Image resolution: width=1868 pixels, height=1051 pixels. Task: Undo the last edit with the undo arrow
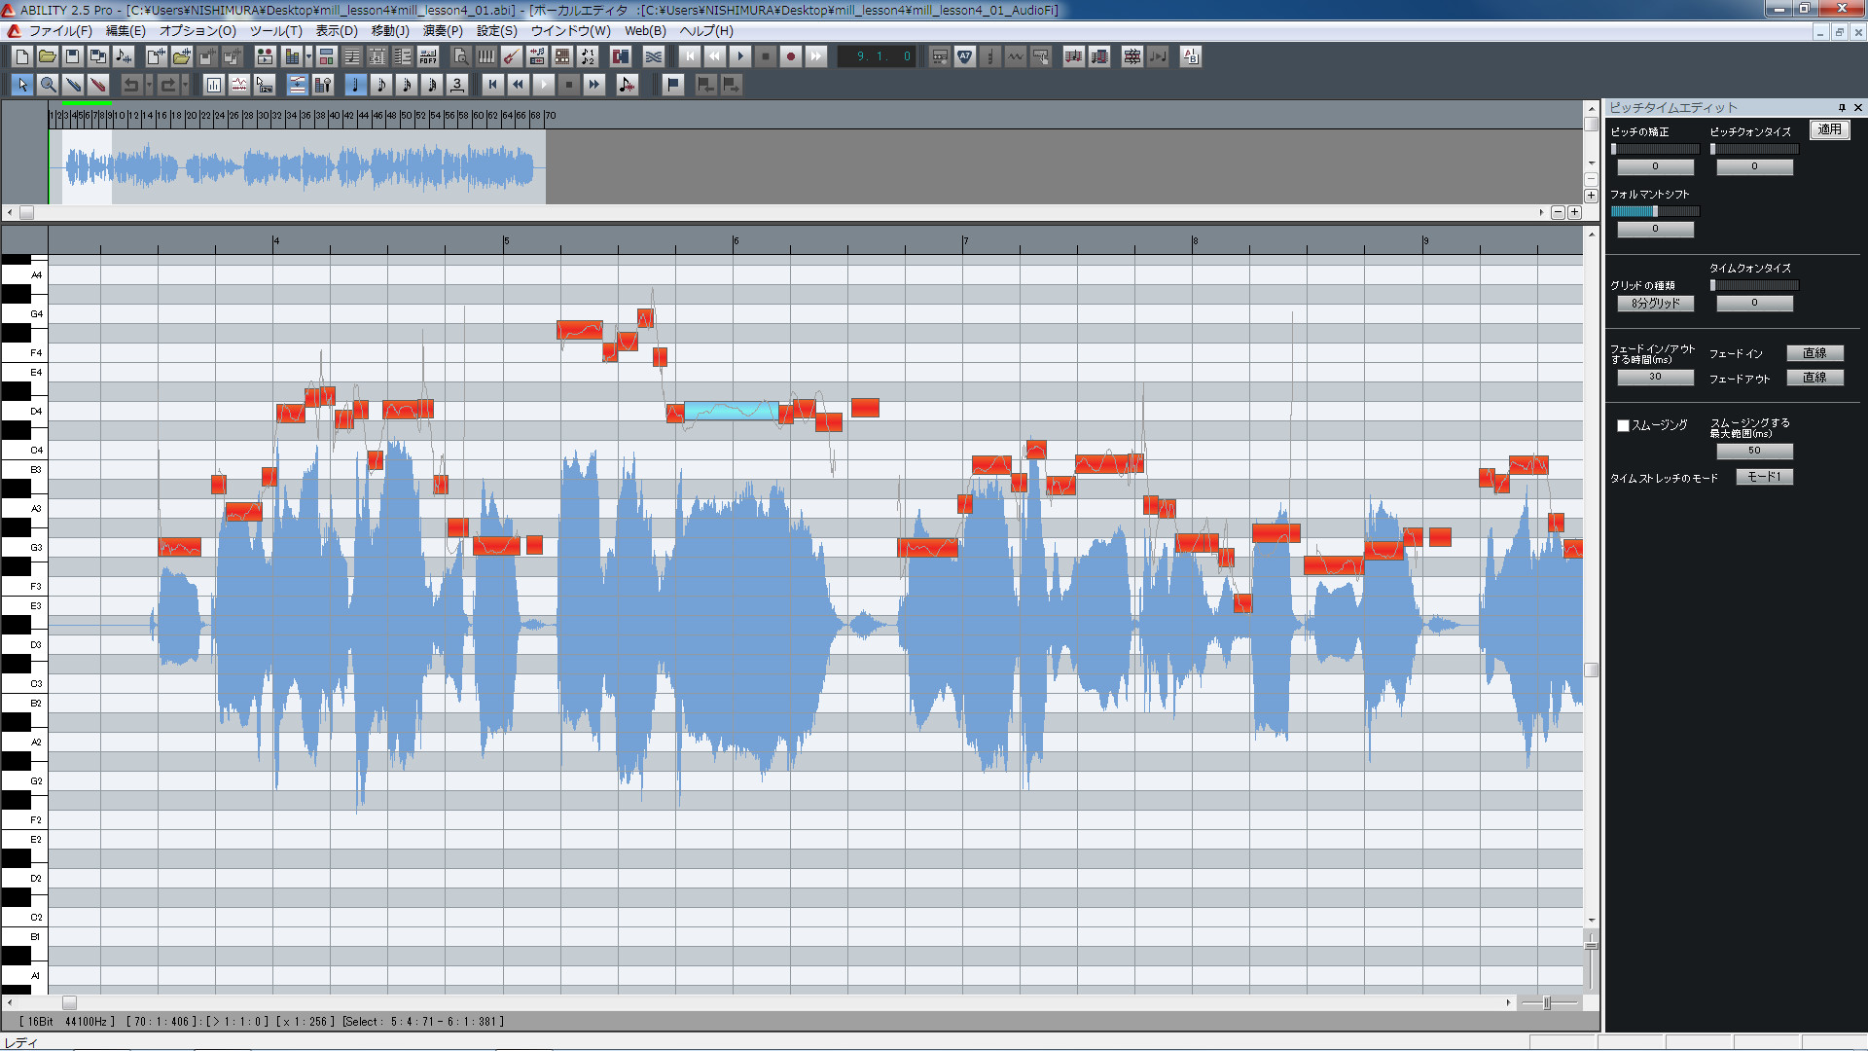pos(130,85)
